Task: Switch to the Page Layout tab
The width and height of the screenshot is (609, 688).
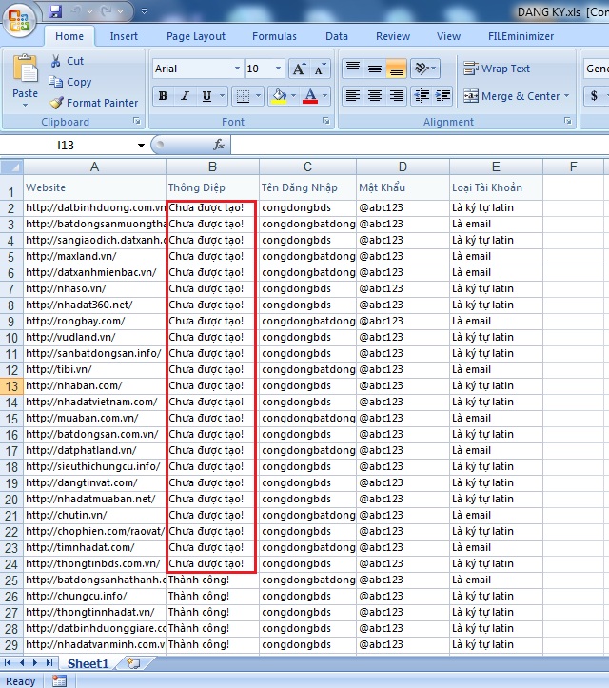Action: click(x=196, y=36)
